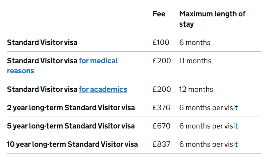Screen dimensions: 264x159
Task: Select '2 year long-term Standard Visitor visa' row
Action: [134, 108]
